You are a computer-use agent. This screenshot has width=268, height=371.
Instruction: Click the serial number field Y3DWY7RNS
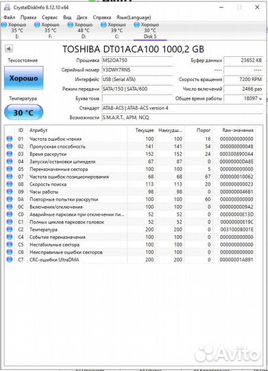(137, 70)
